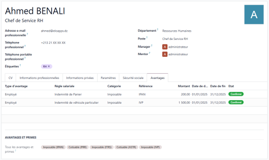Open the Mentor administrateur field
The width and height of the screenshot is (269, 160).
178,54
